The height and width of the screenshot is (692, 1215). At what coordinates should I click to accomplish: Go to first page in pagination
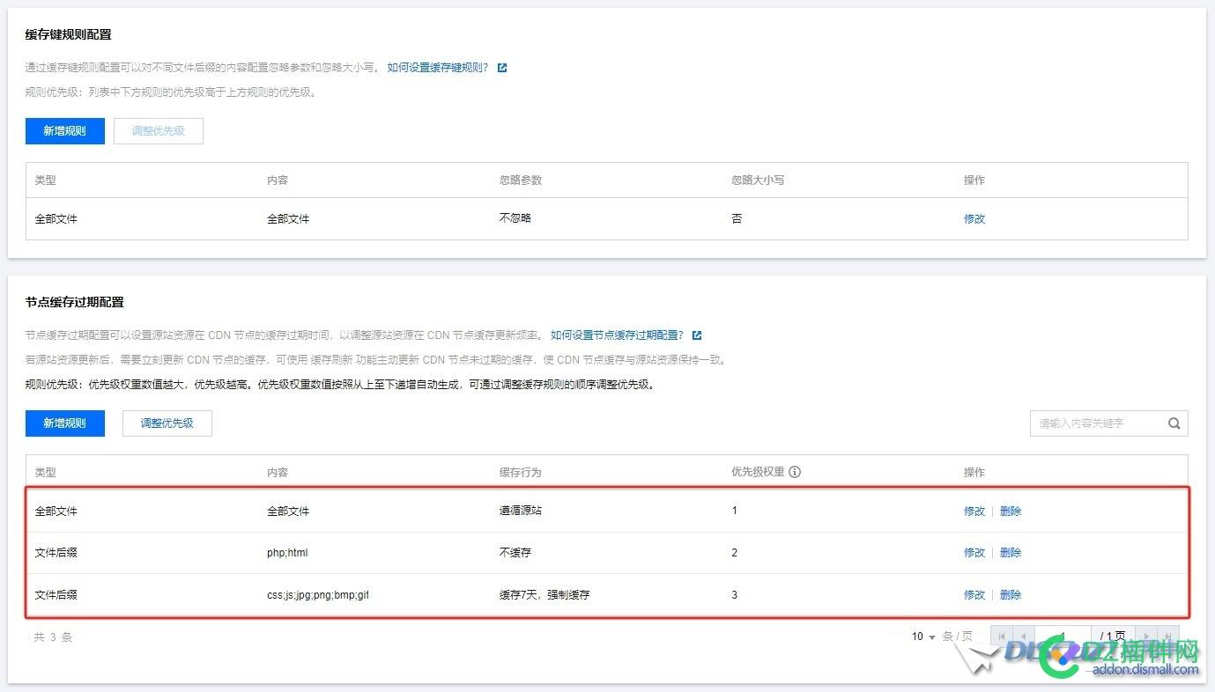tap(1001, 636)
